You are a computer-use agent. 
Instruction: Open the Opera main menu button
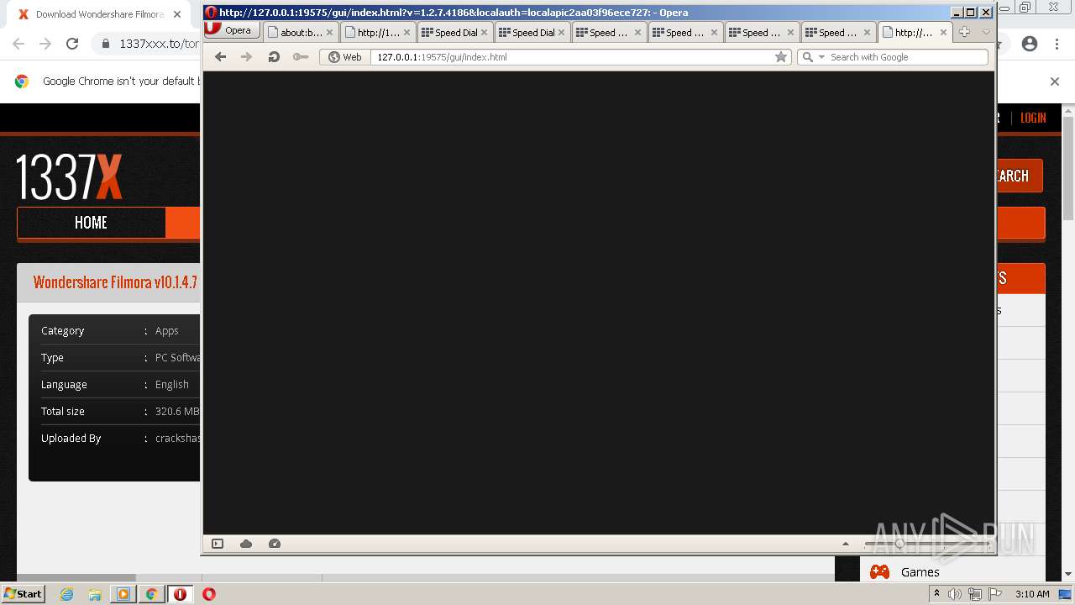coord(232,30)
